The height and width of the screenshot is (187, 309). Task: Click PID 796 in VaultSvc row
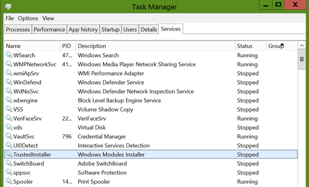coord(67,137)
